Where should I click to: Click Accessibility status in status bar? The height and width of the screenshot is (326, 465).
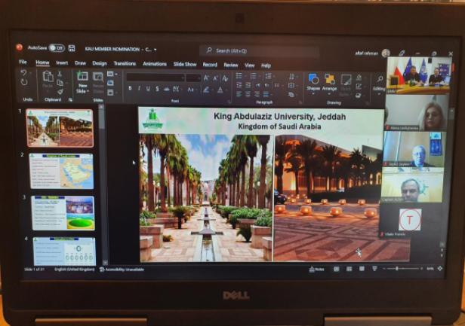pyautogui.click(x=122, y=270)
